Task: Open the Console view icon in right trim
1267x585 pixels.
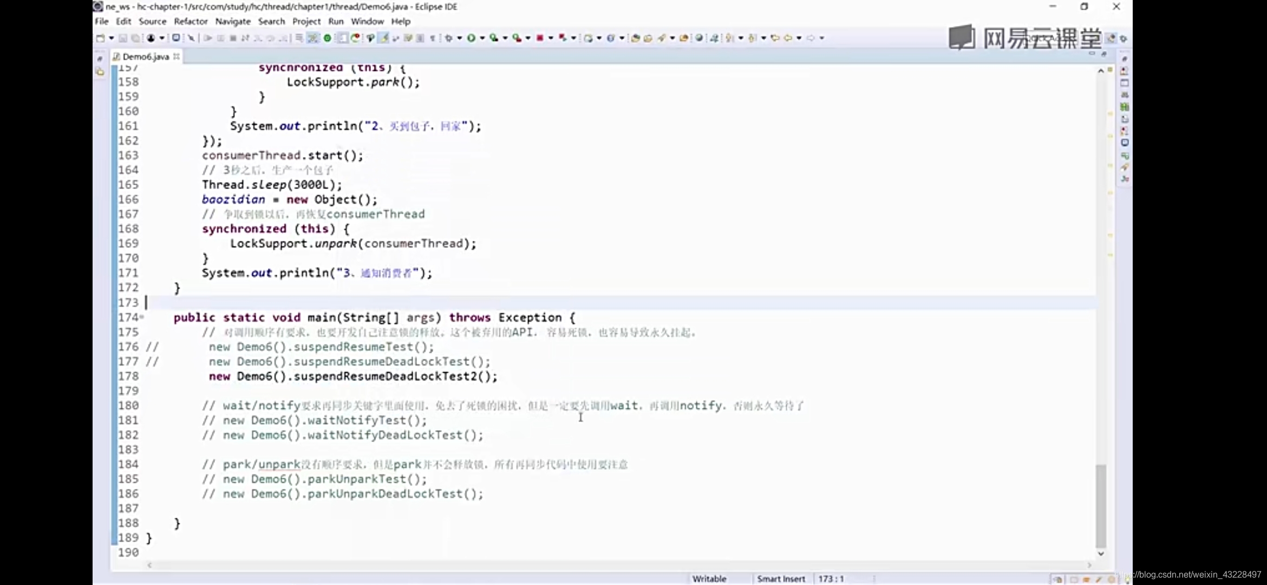Action: coord(1125,143)
